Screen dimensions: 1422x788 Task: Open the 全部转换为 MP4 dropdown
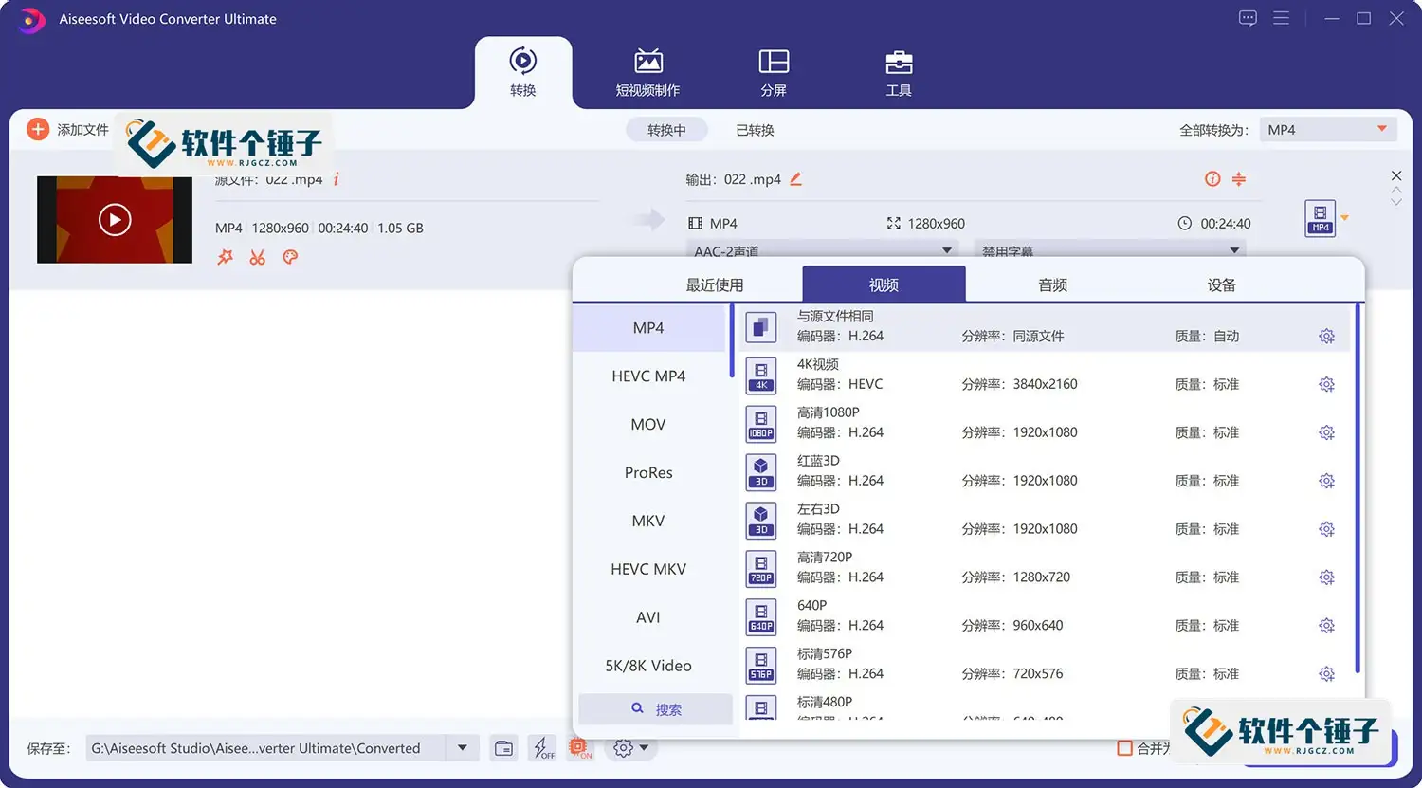[x=1326, y=129]
